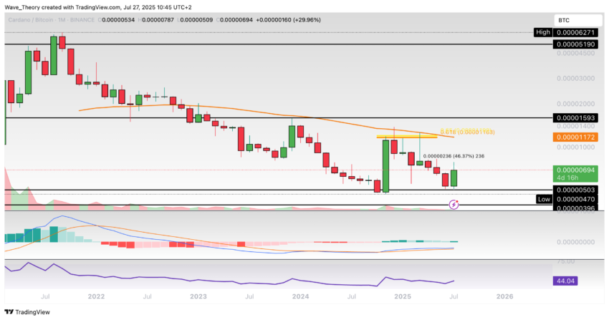This screenshot has height=320, width=609.
Task: Click the 4d 16h candle countdown
Action: coord(567,178)
